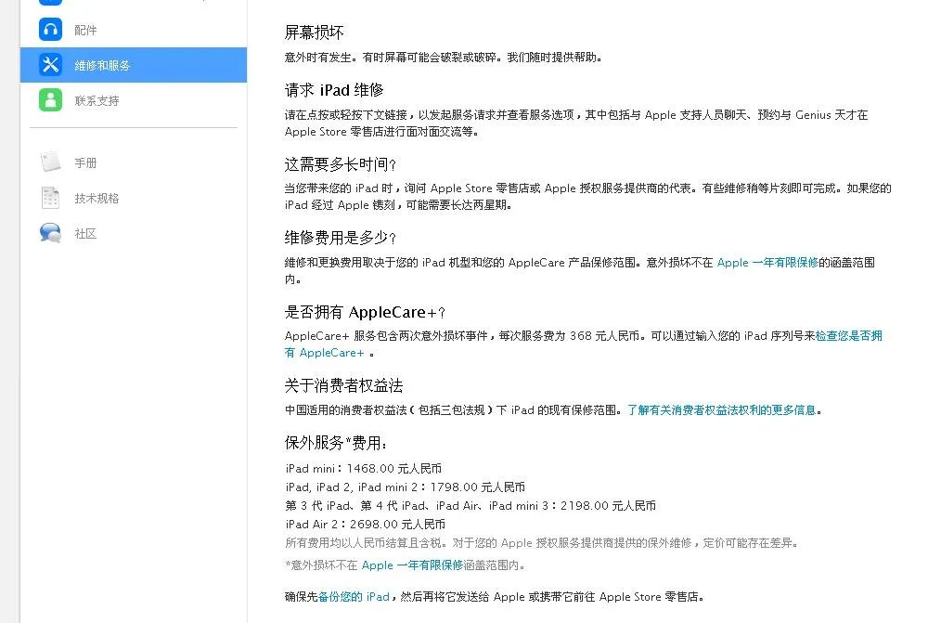The width and height of the screenshot is (928, 623).
Task: Click the green contact support person icon
Action: click(x=50, y=99)
